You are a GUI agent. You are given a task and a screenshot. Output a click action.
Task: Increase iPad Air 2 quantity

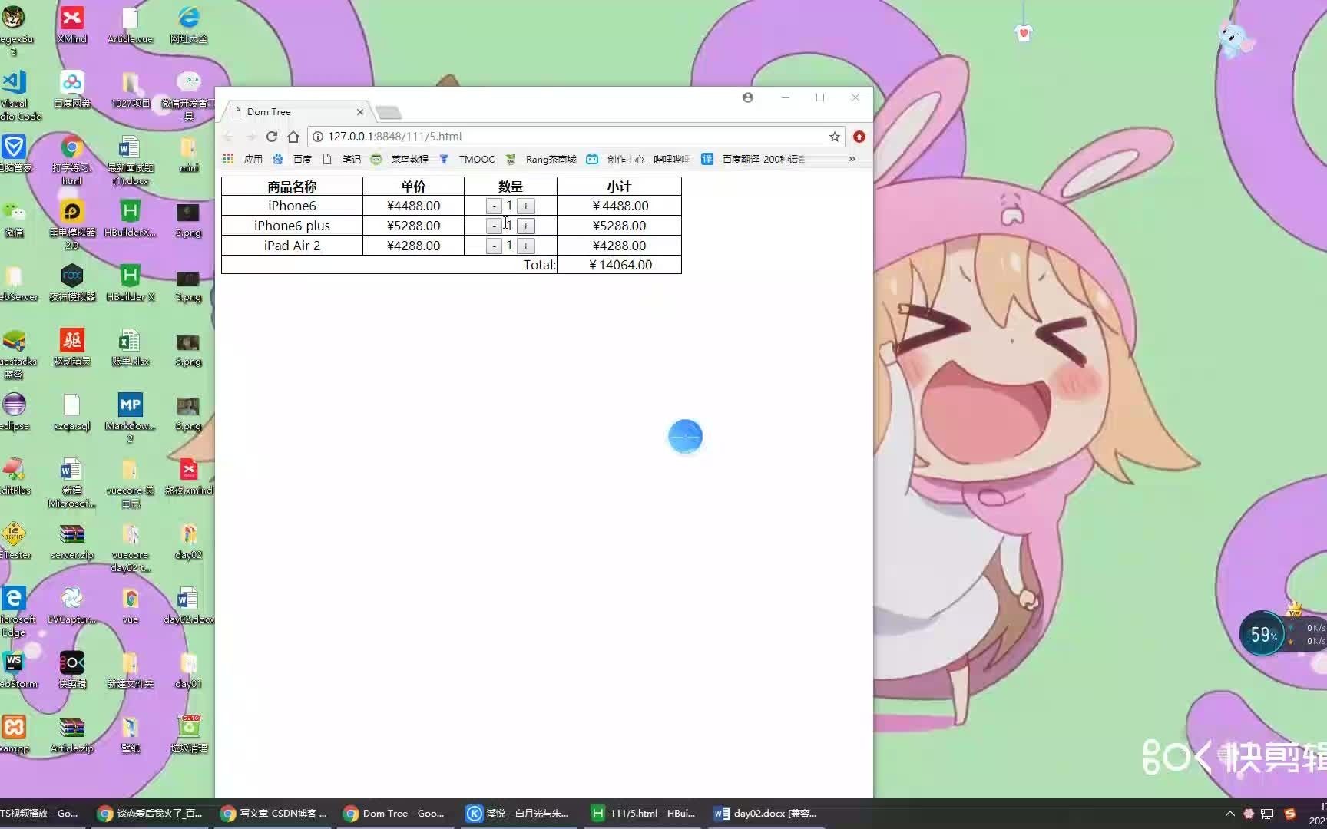[x=525, y=246]
